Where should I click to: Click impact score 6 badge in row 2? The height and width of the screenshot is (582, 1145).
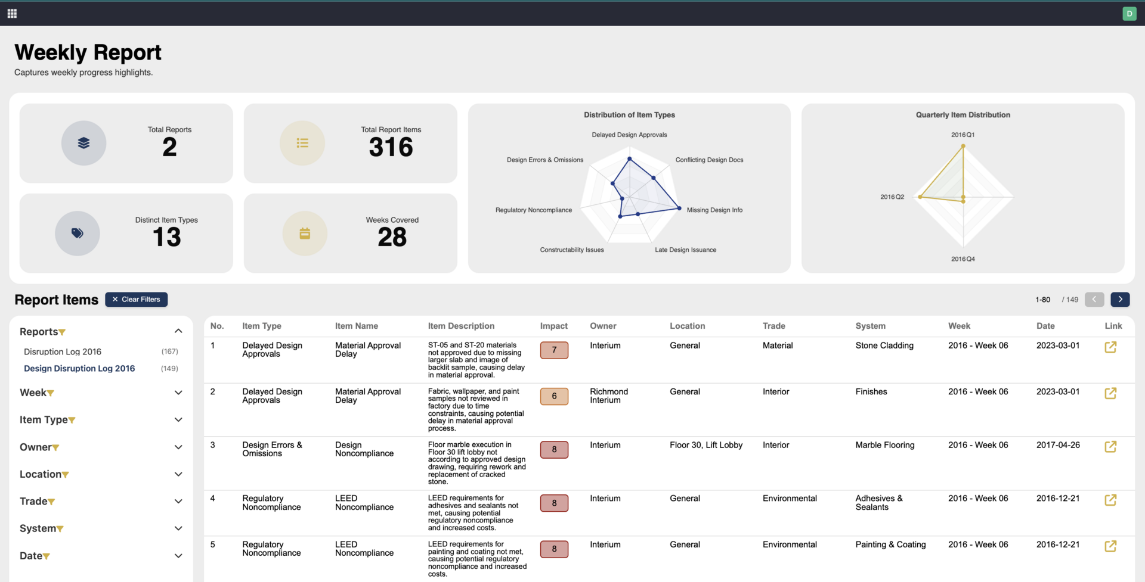tap(554, 396)
